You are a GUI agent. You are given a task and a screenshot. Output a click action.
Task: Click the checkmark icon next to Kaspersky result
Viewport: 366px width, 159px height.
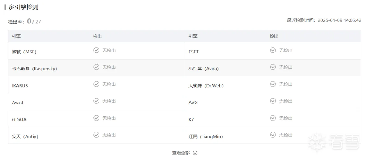(x=96, y=67)
